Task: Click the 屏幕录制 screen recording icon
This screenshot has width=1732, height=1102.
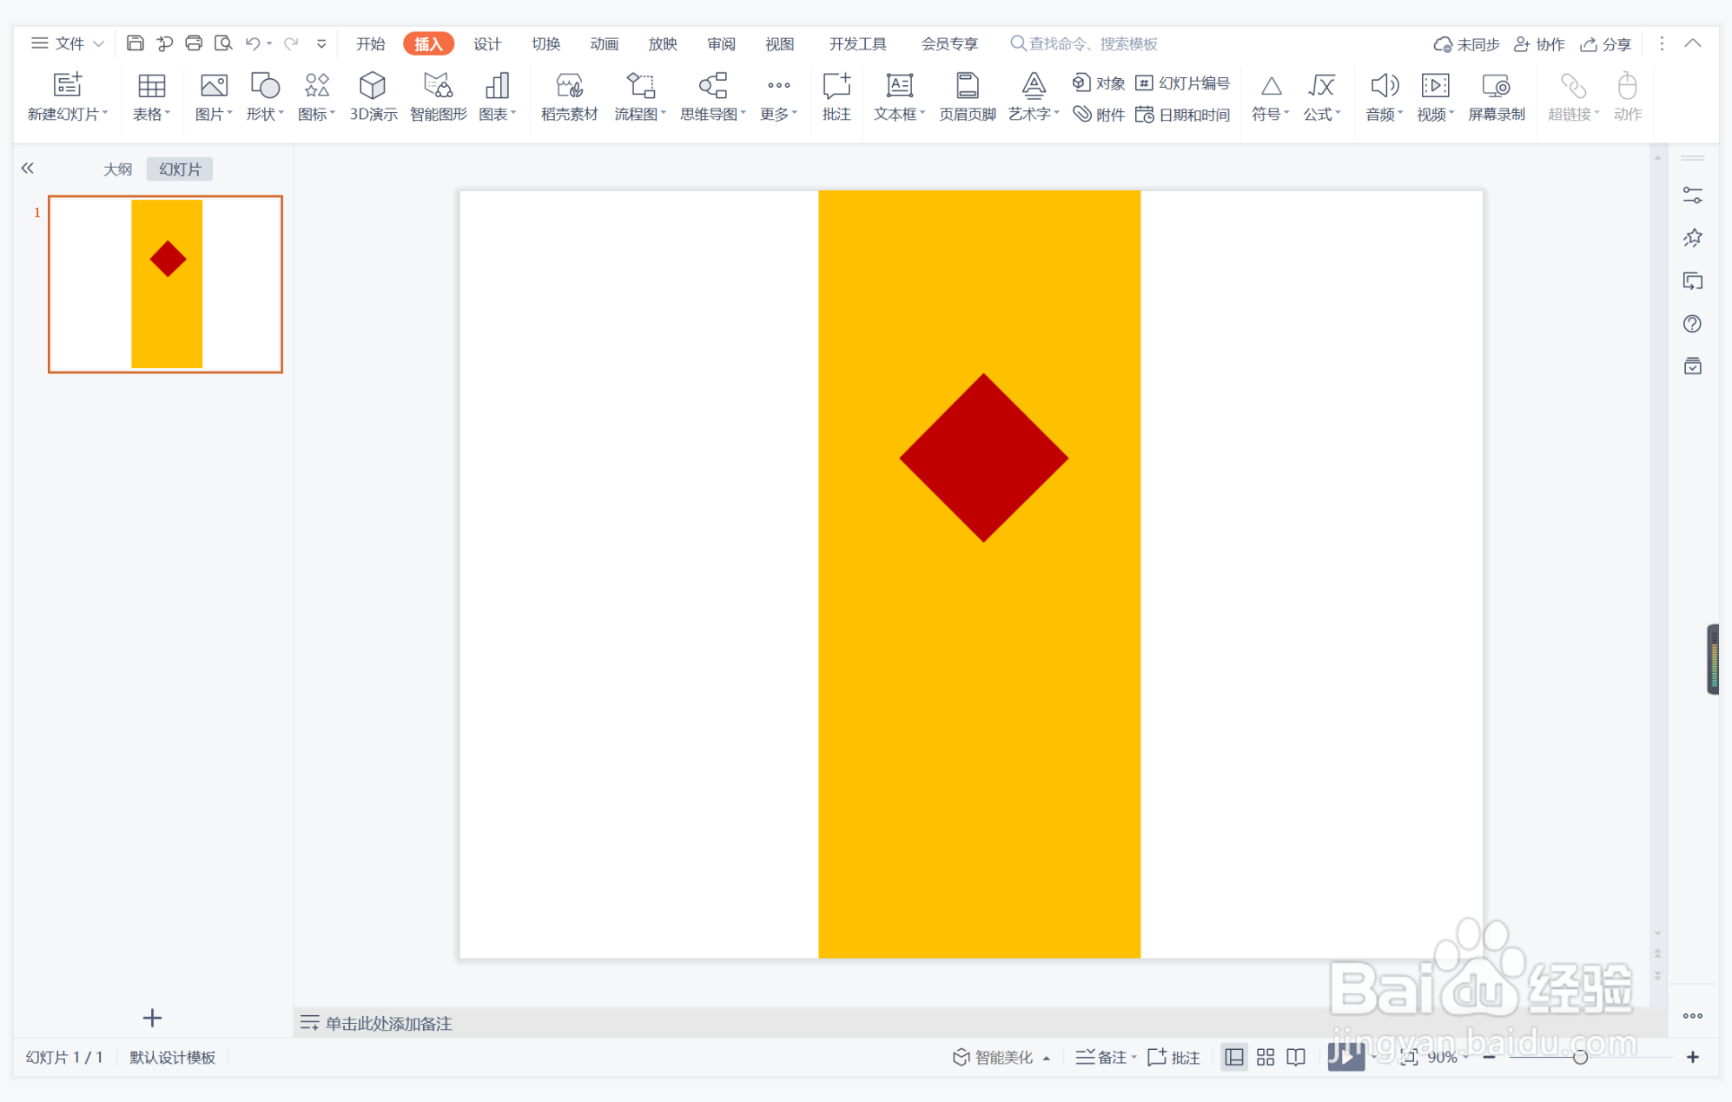Action: point(1496,96)
